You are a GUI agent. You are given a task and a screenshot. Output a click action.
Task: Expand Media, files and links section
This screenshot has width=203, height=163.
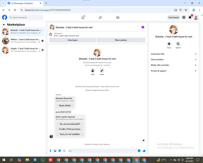tap(174, 65)
